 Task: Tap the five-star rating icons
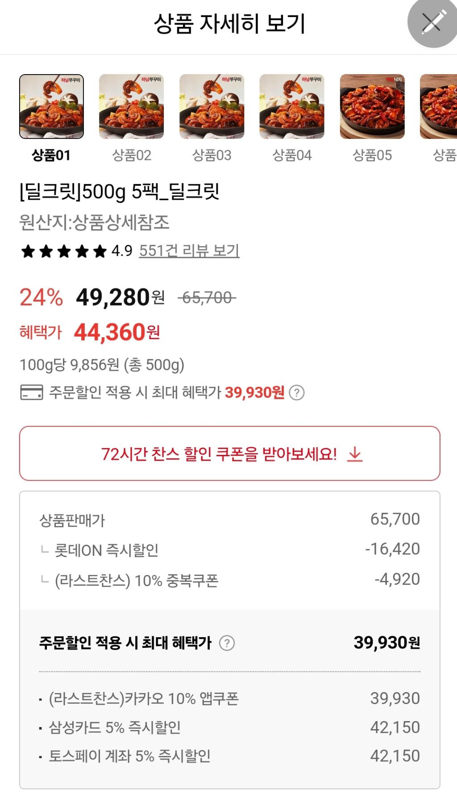pyautogui.click(x=64, y=251)
